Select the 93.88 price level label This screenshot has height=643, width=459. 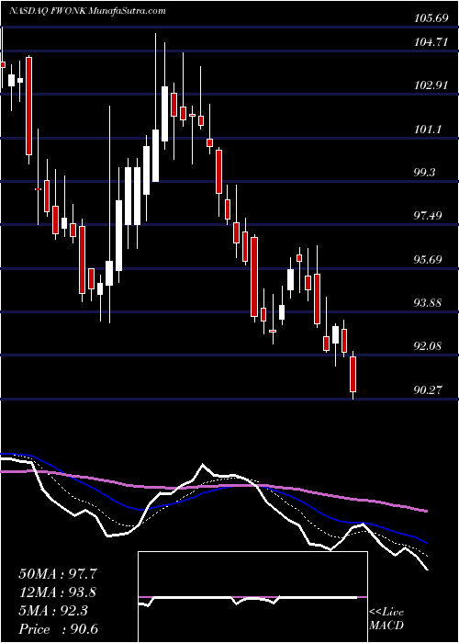429,303
